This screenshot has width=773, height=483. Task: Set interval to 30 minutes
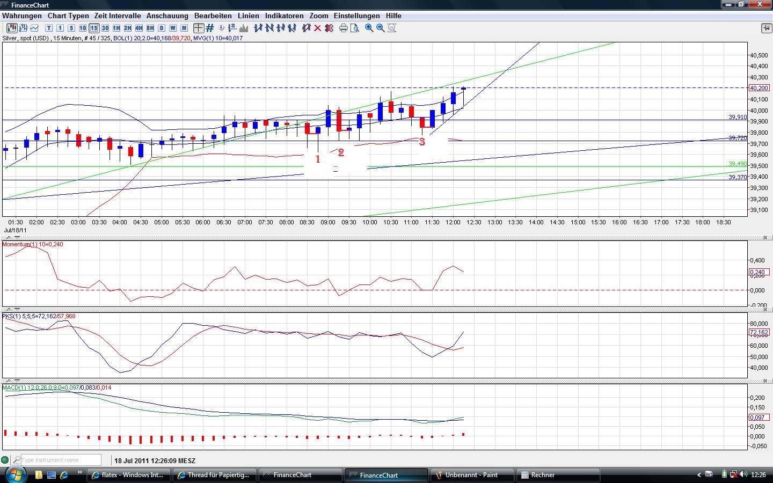coord(105,28)
